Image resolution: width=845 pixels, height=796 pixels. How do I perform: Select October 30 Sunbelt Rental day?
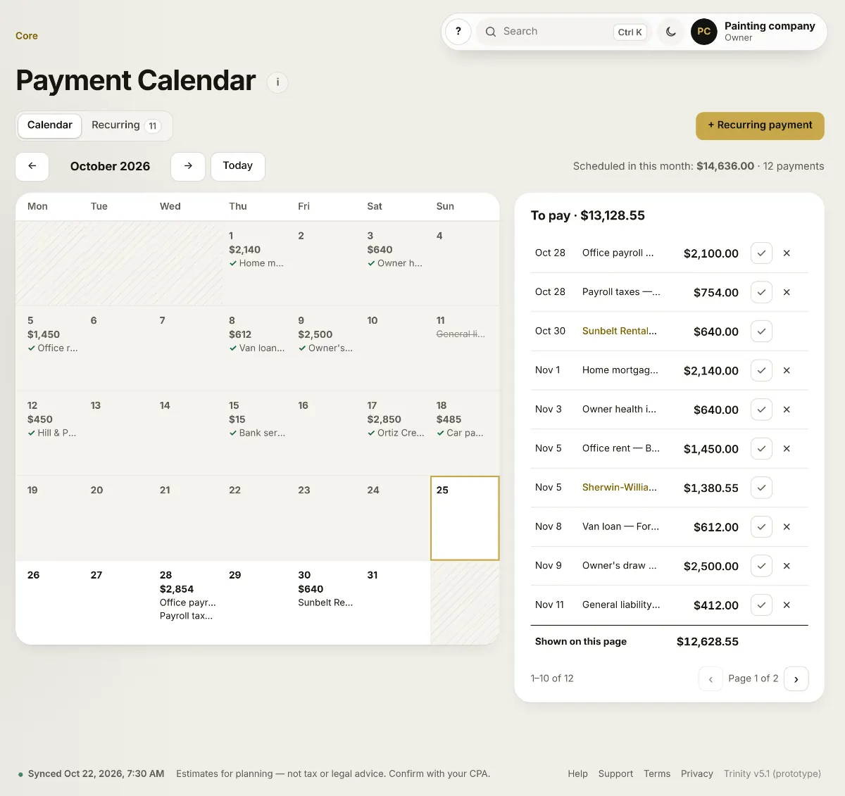click(327, 602)
